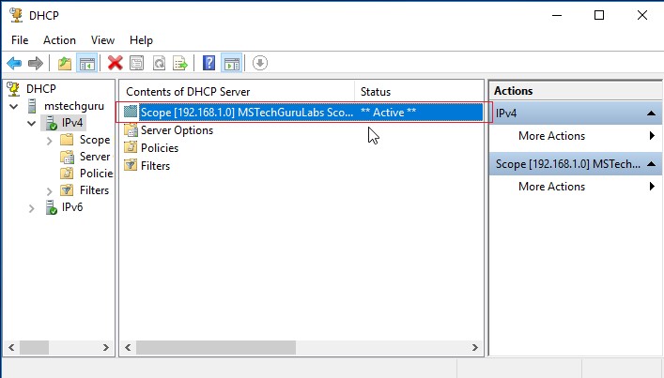Select Scope folder in console tree
664x378 pixels.
point(95,140)
